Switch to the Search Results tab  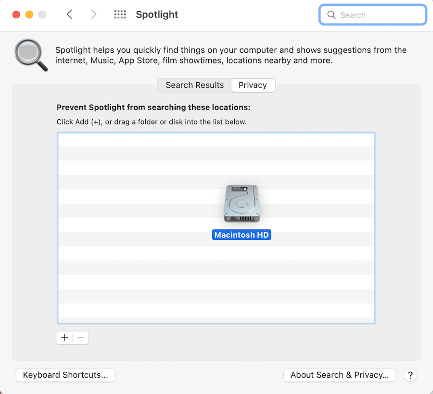coord(194,85)
